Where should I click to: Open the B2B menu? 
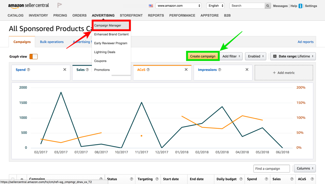pyautogui.click(x=227, y=16)
